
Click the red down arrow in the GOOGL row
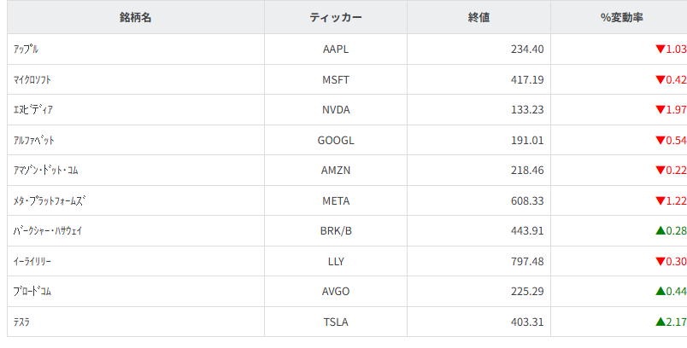tap(660, 141)
